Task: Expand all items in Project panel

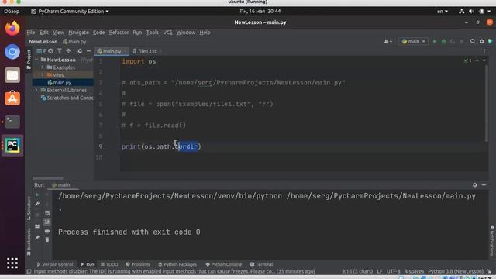Action: [60, 51]
